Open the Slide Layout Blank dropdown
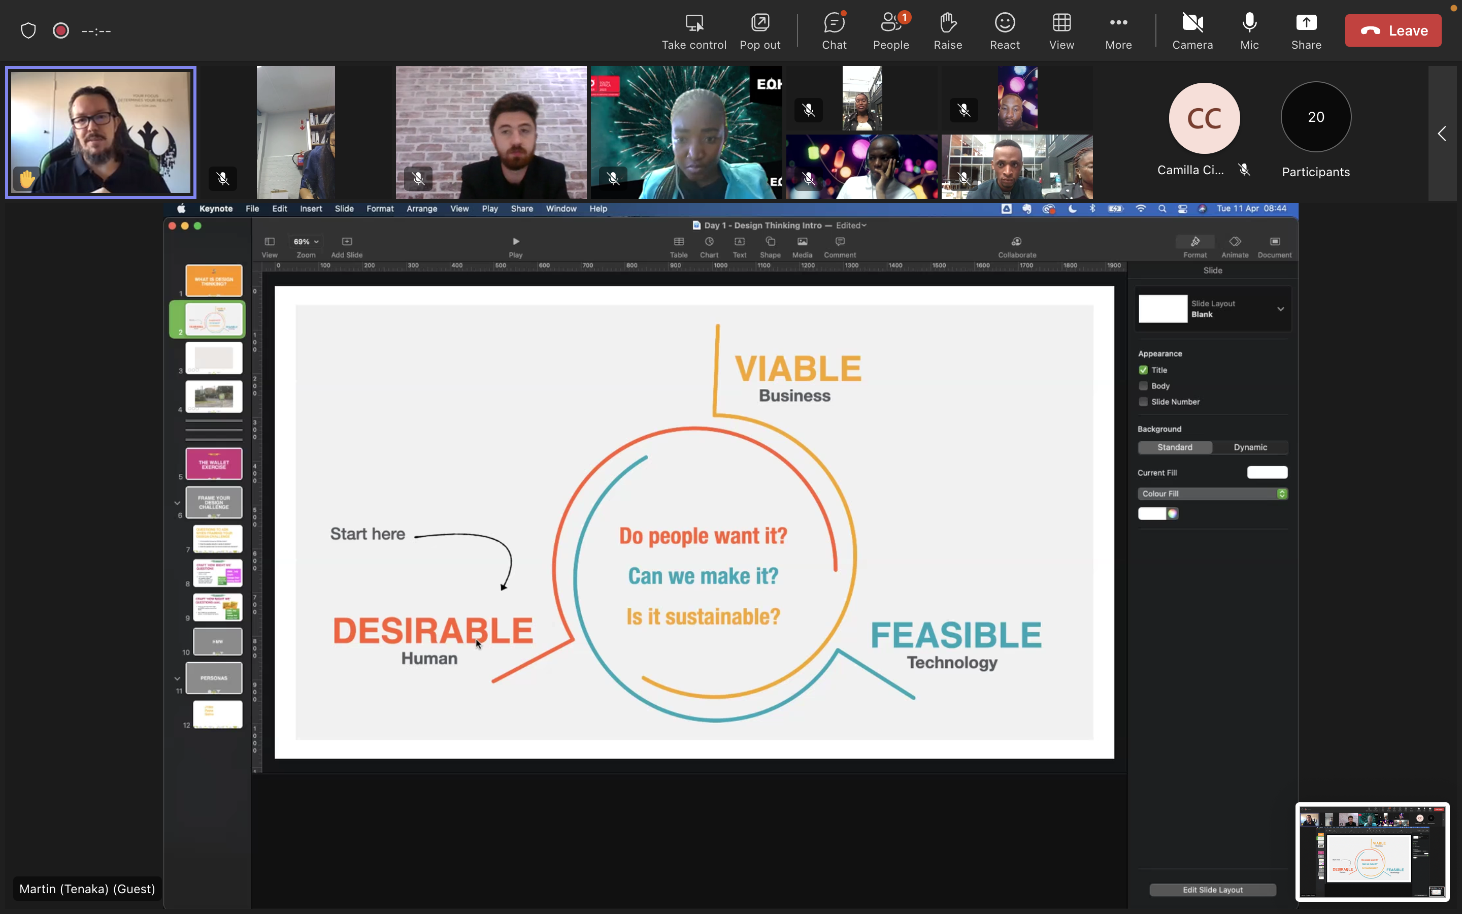The height and width of the screenshot is (914, 1462). (x=1280, y=309)
